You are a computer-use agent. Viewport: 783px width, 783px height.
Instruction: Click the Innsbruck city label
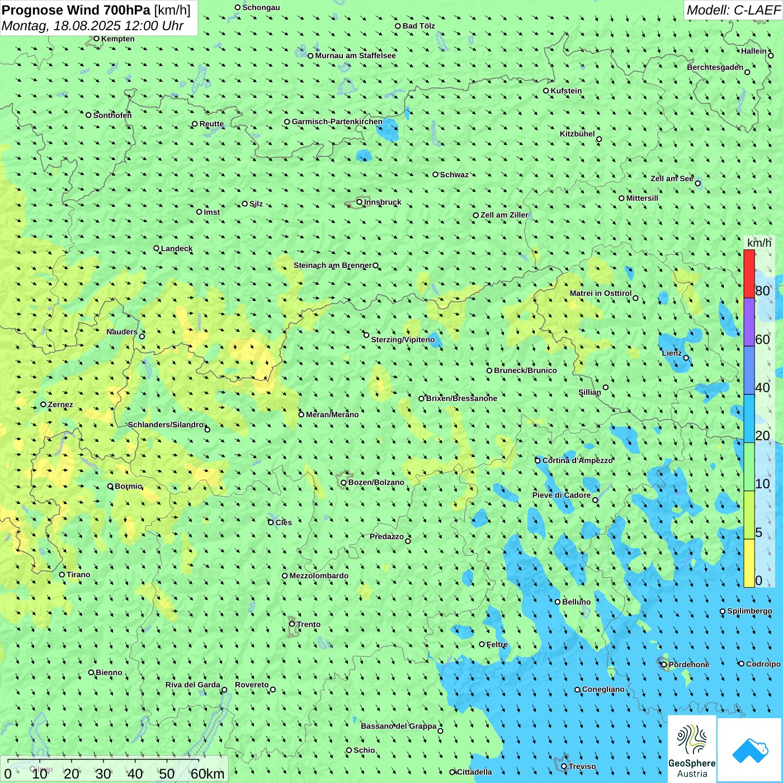383,202
